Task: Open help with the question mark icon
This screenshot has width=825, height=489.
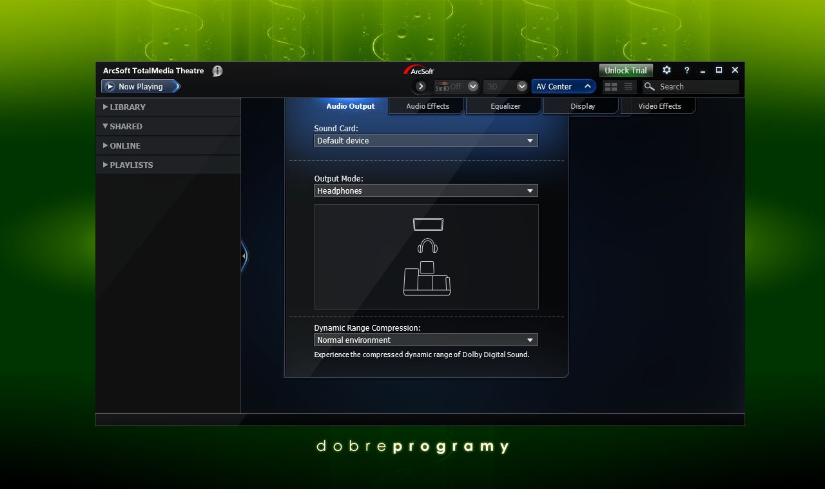Action: [686, 70]
